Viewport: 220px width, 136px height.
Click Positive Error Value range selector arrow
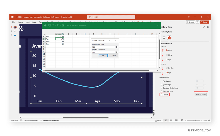(x=117, y=47)
